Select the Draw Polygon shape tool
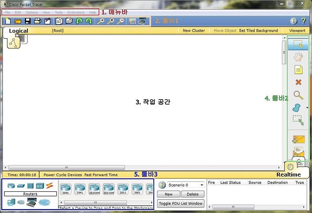 (x=296, y=108)
